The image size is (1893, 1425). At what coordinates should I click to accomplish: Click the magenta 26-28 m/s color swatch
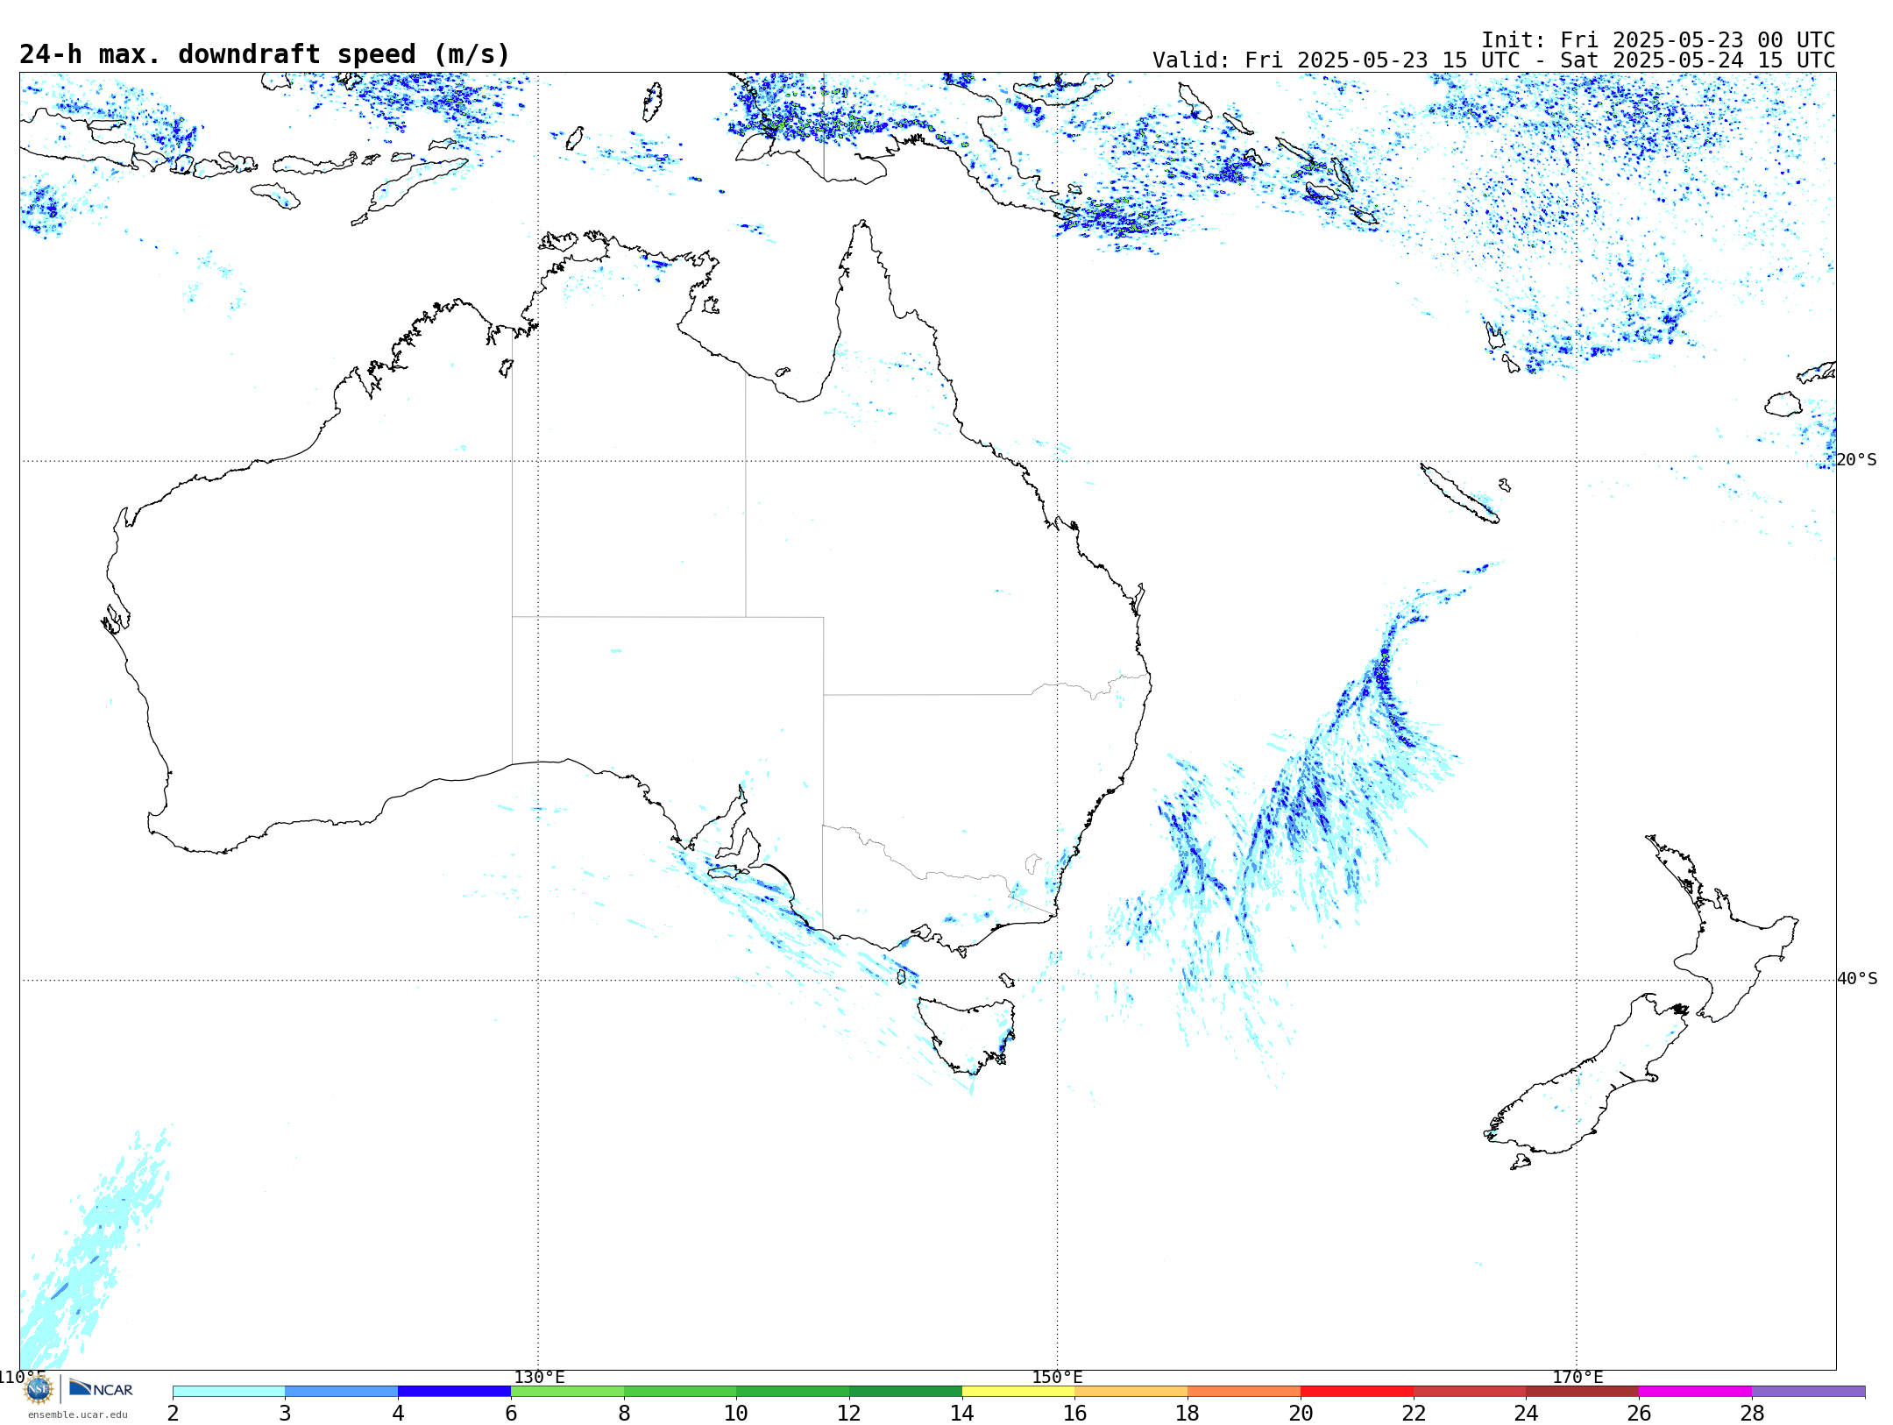pyautogui.click(x=1696, y=1392)
